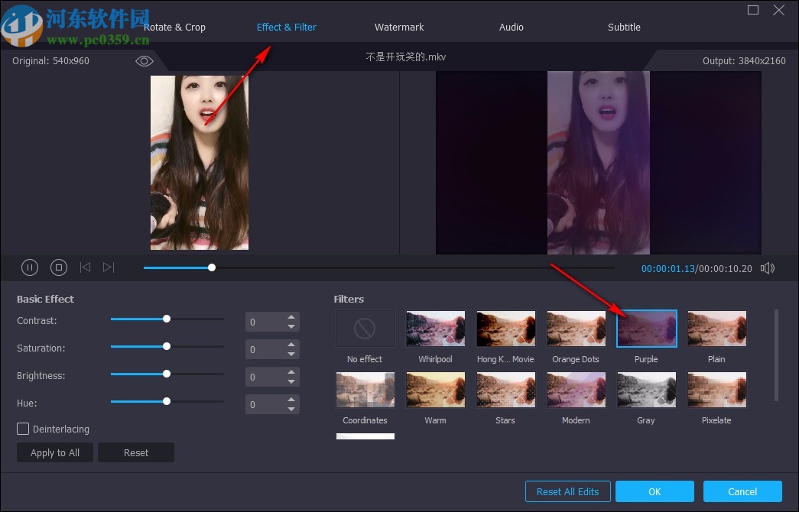Increase Hue value with up arrow
Viewport: 799px width, 512px height.
291,400
